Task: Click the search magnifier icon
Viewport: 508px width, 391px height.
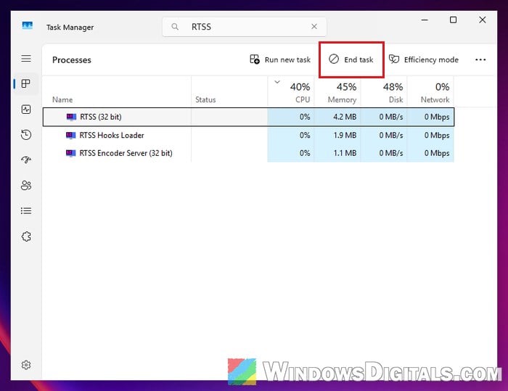Action: pyautogui.click(x=175, y=27)
